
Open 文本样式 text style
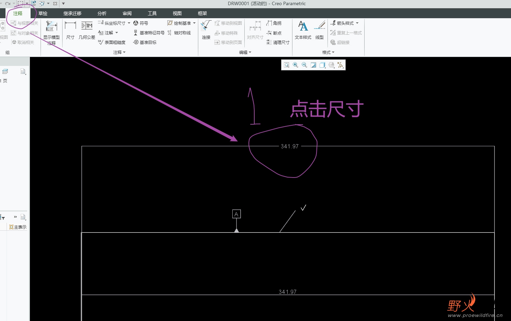303,30
